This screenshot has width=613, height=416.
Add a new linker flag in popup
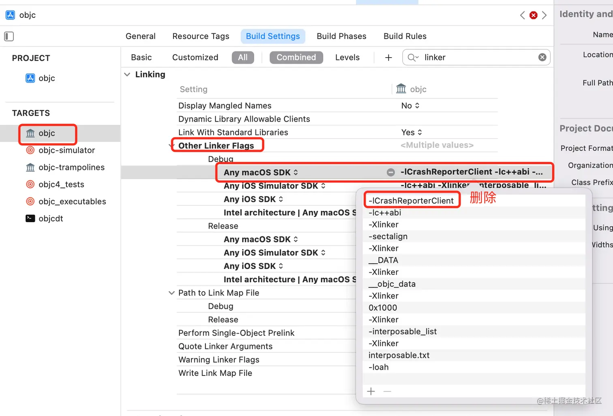pos(371,391)
